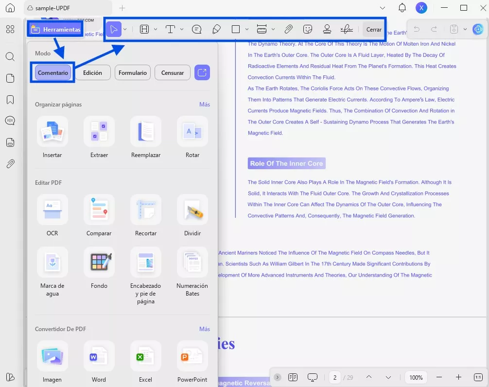Open the 100% zoom level box
Image resolution: width=489 pixels, height=387 pixels.
point(416,377)
